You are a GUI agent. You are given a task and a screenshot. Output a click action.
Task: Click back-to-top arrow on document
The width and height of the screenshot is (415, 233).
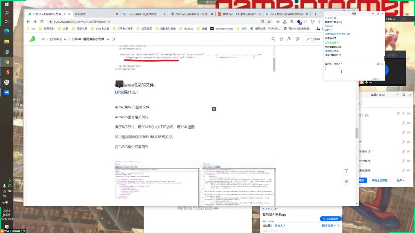pos(346,172)
